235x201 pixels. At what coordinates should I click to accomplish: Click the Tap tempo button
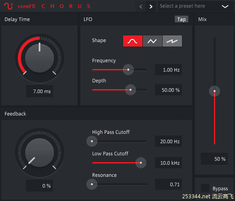coord(182,19)
